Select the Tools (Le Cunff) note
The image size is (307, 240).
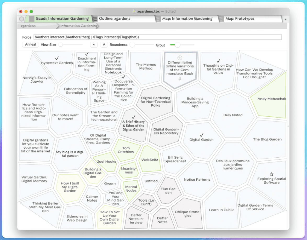tap(146, 202)
